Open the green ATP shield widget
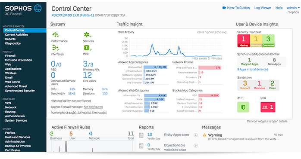The image size is (301, 159). pyautogui.click(x=243, y=107)
